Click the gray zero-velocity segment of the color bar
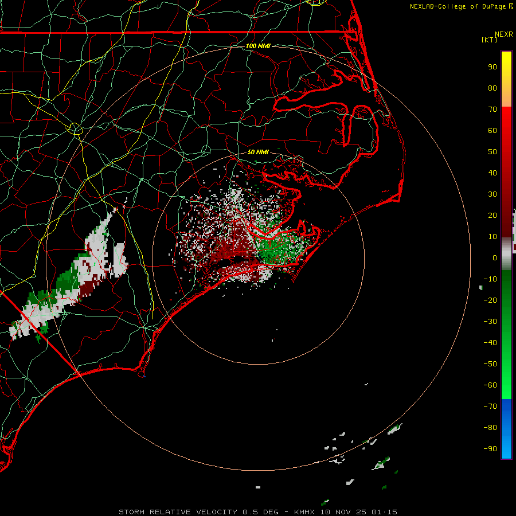516x516 pixels. 506,253
